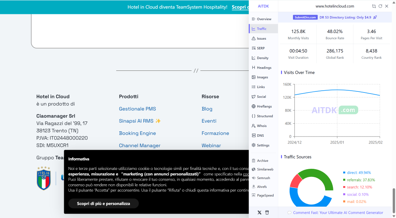Viewport: 396px width, 218px height.
Task: Click the 8,438 Country Rank value
Action: tap(371, 51)
